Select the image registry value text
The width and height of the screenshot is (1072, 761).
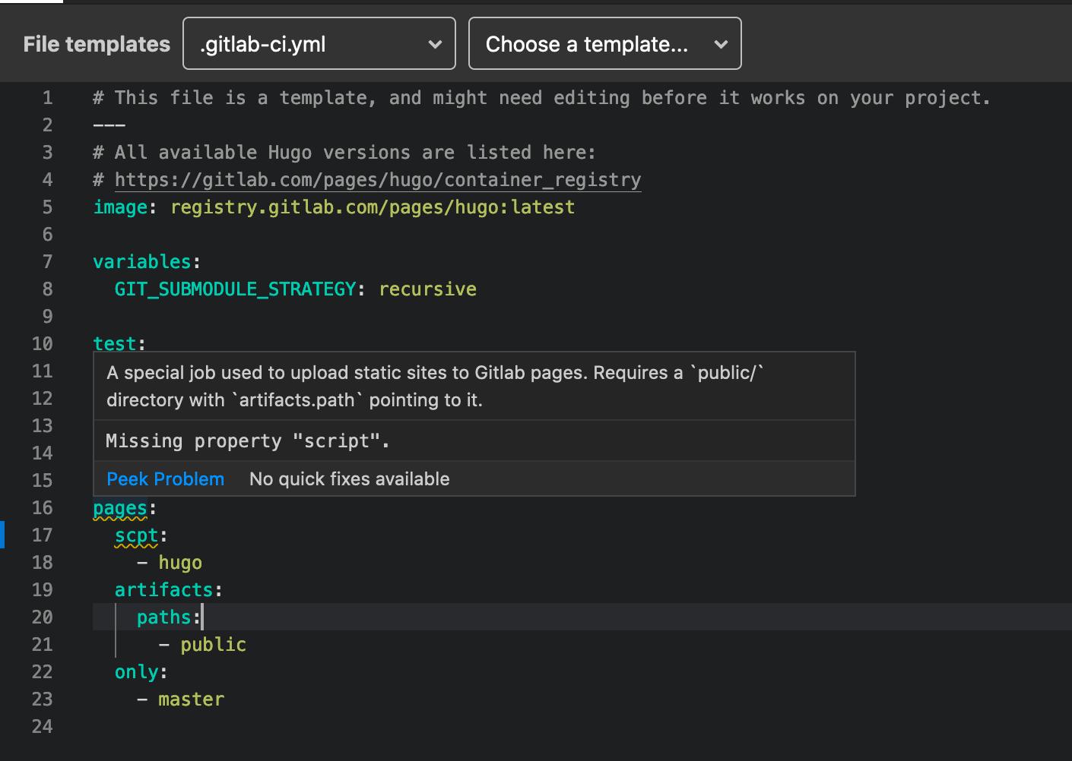(373, 207)
